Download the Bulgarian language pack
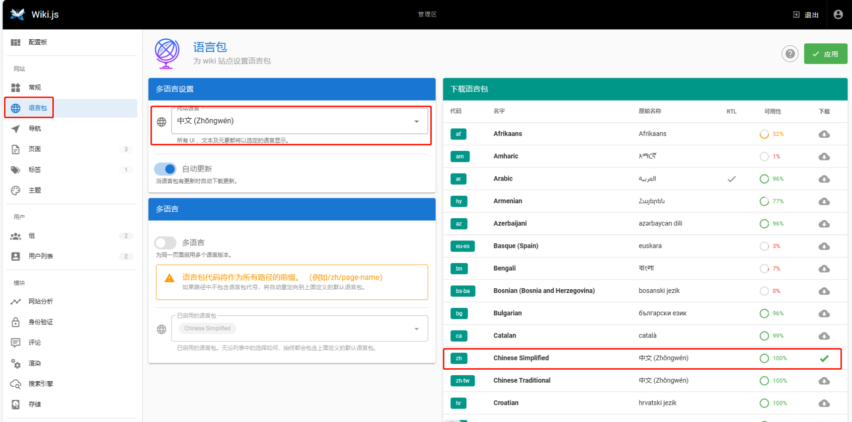Viewport: 852px width, 422px height. (x=824, y=313)
